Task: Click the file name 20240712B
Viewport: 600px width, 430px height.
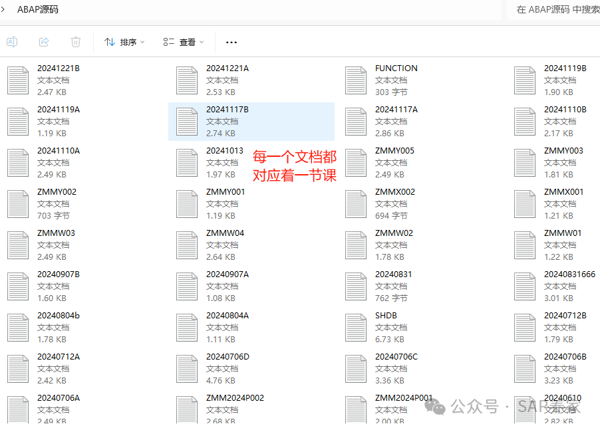Action: (565, 316)
